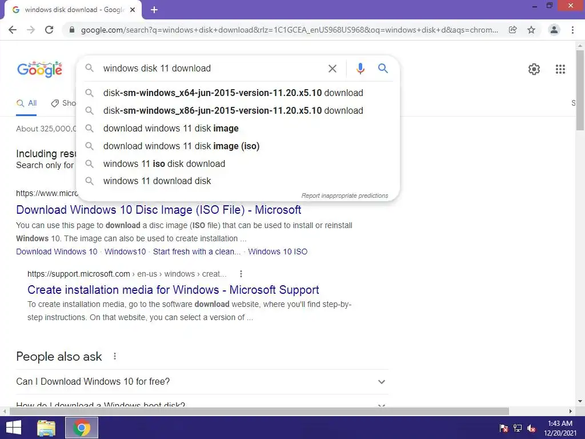Start voice search with the microphone icon
Image resolution: width=585 pixels, height=439 pixels.
click(x=360, y=69)
